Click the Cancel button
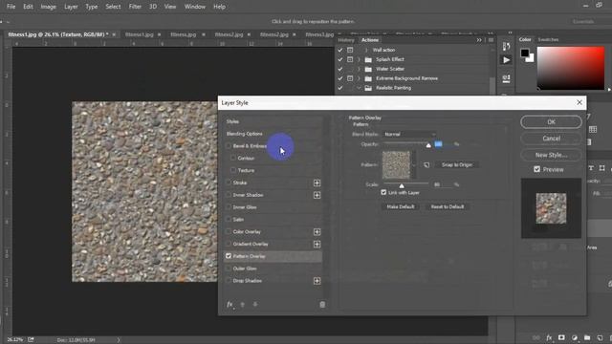612x344 pixels. [x=551, y=139]
